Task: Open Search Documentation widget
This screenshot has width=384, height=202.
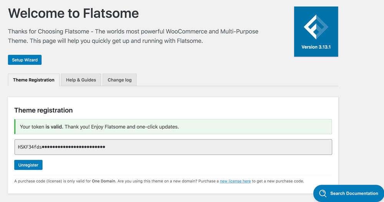Action: [x=349, y=194]
